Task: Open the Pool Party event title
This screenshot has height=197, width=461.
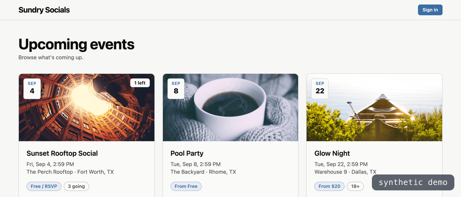Action: [x=187, y=153]
